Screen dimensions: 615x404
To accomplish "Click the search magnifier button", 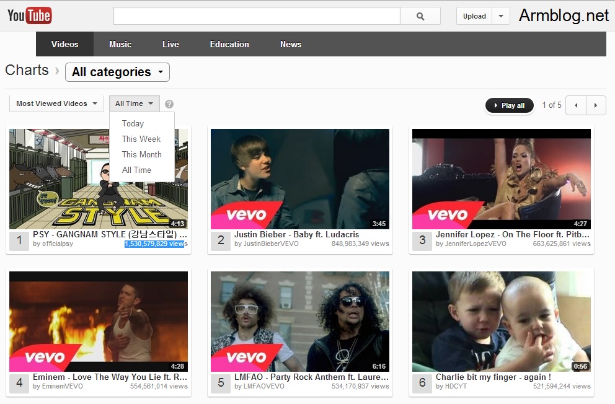I will click(420, 16).
